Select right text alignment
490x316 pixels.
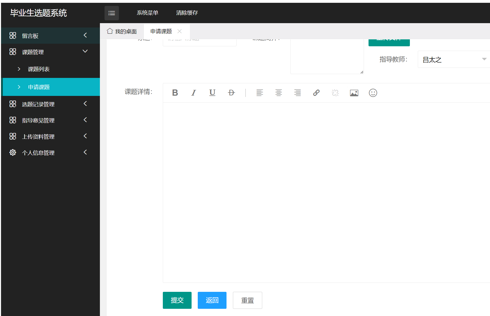(297, 93)
